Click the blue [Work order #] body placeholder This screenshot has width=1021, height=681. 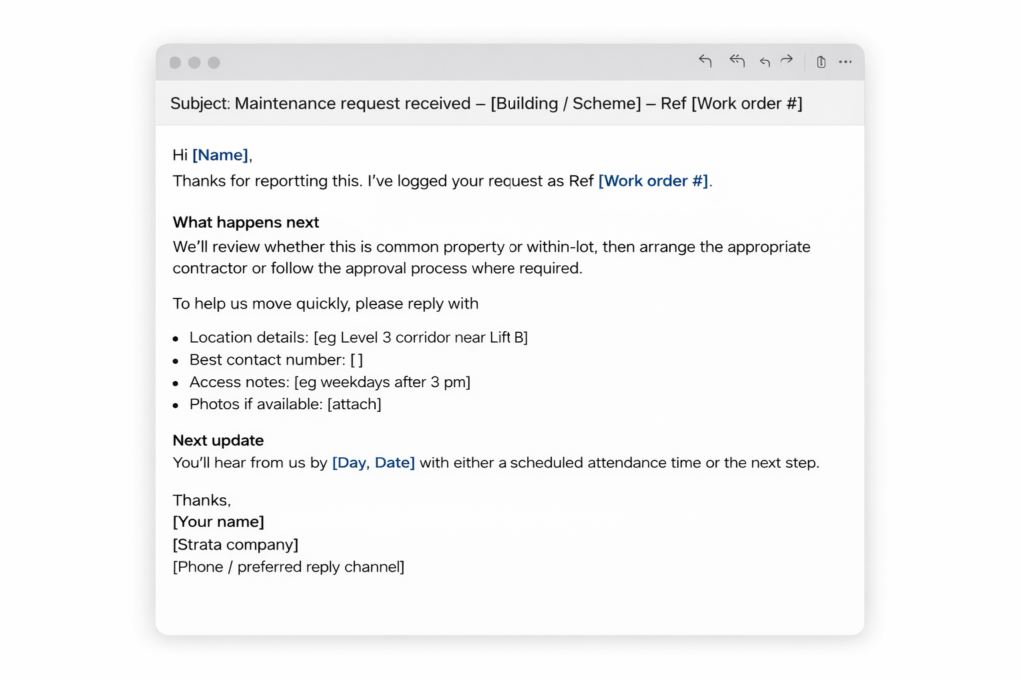coord(653,181)
